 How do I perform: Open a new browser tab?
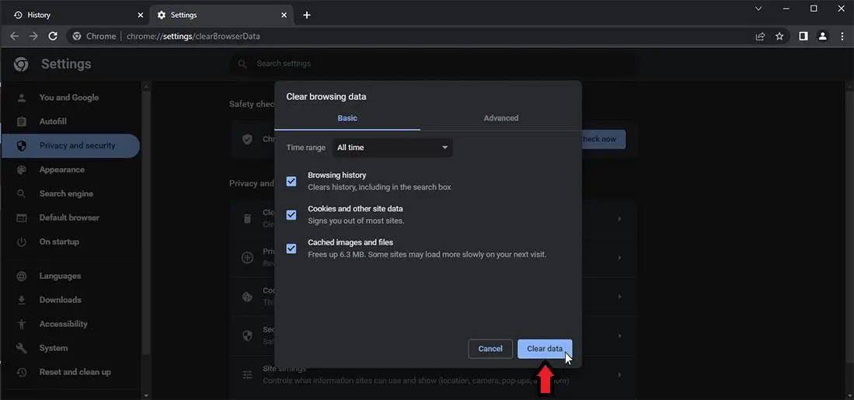click(x=307, y=16)
